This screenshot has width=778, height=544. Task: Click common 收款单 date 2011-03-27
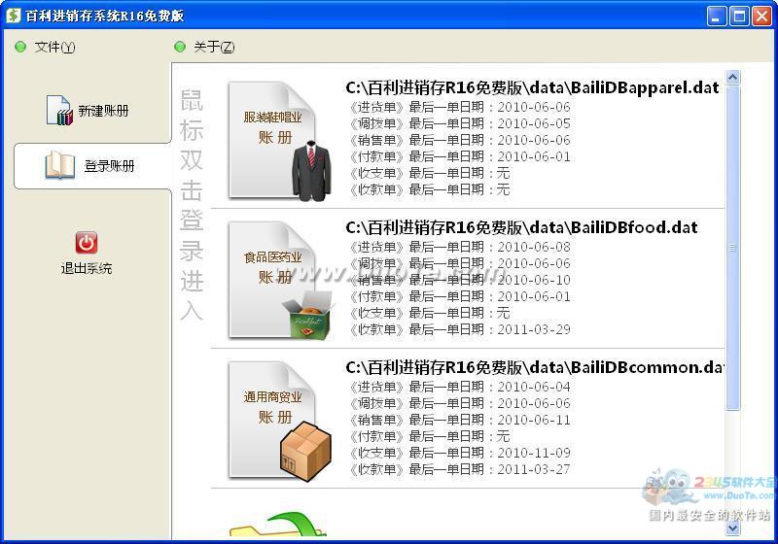pyautogui.click(x=534, y=469)
